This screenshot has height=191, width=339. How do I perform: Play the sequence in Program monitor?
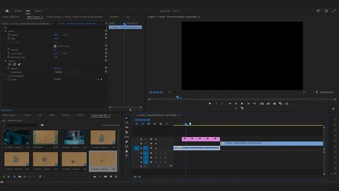pos(242,104)
